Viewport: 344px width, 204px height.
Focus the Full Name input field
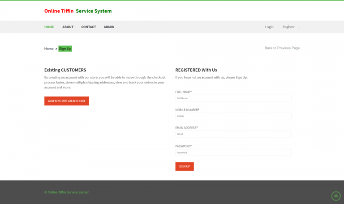coord(233,98)
